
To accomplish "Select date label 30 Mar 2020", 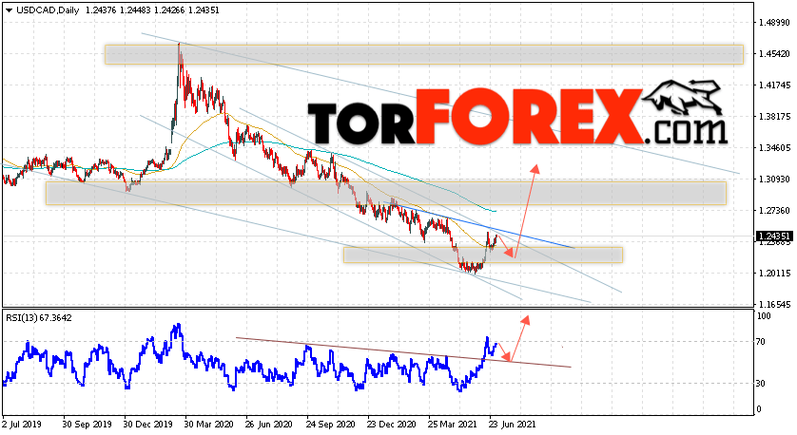I will [x=208, y=424].
